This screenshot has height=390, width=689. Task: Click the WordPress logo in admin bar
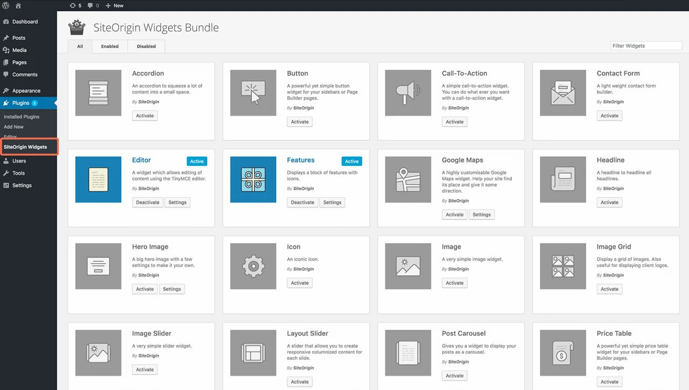(x=6, y=5)
